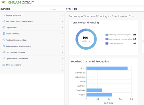The image size is (144, 105).
Task: Expand Capital Costs section chevron
Action: [62, 28]
